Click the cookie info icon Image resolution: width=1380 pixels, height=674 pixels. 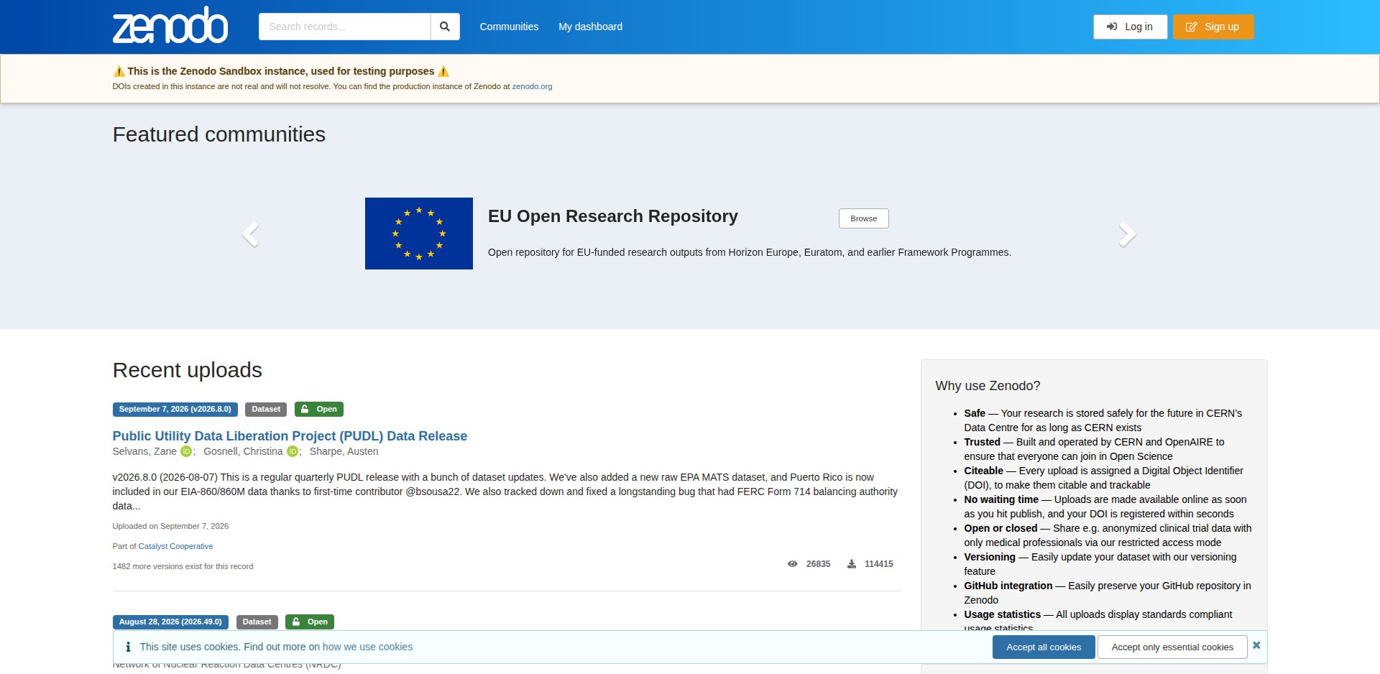point(128,647)
